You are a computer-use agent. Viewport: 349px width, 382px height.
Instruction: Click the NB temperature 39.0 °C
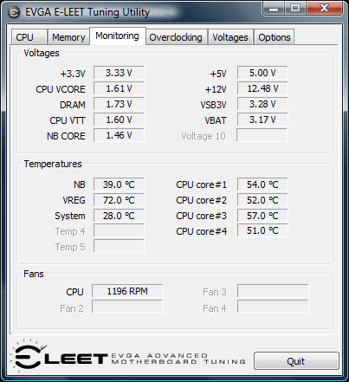(x=119, y=185)
